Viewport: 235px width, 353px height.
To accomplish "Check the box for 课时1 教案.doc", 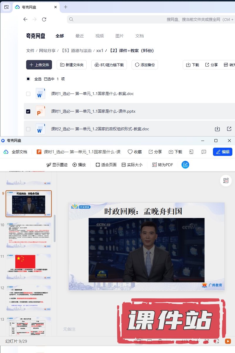I will pos(28,94).
